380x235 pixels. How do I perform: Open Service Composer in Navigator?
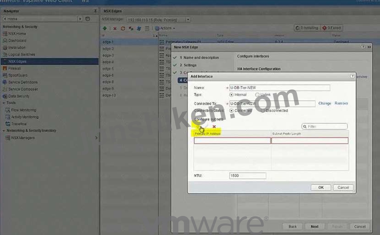tap(23, 89)
